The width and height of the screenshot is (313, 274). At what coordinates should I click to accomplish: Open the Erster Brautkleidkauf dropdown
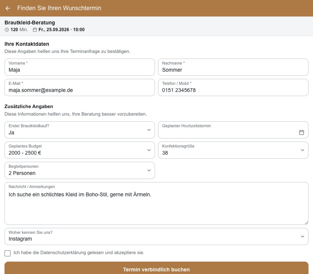pos(80,130)
